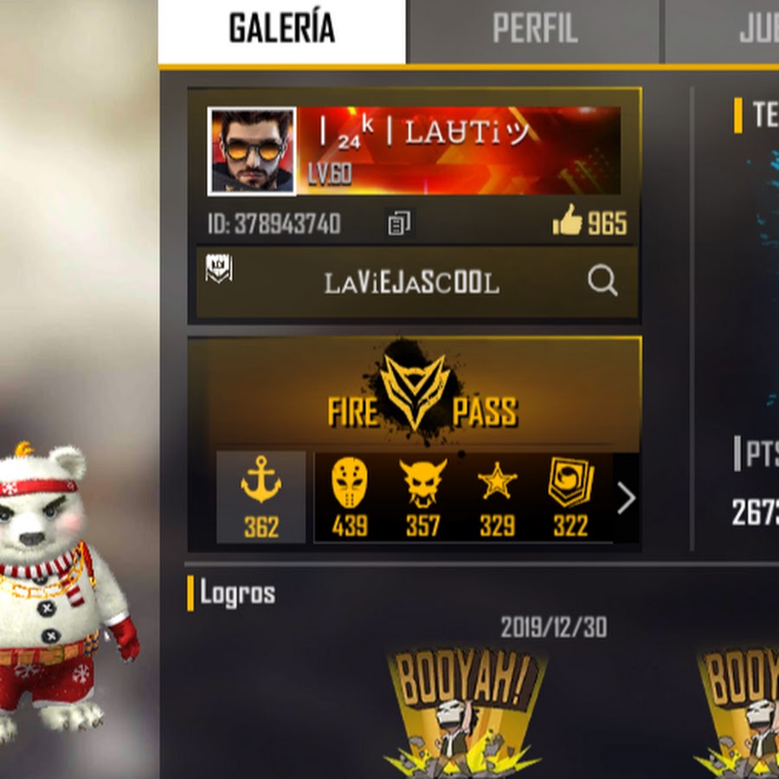Screen dimensions: 779x779
Task: Tap the red player name banner
Action: coord(458,151)
